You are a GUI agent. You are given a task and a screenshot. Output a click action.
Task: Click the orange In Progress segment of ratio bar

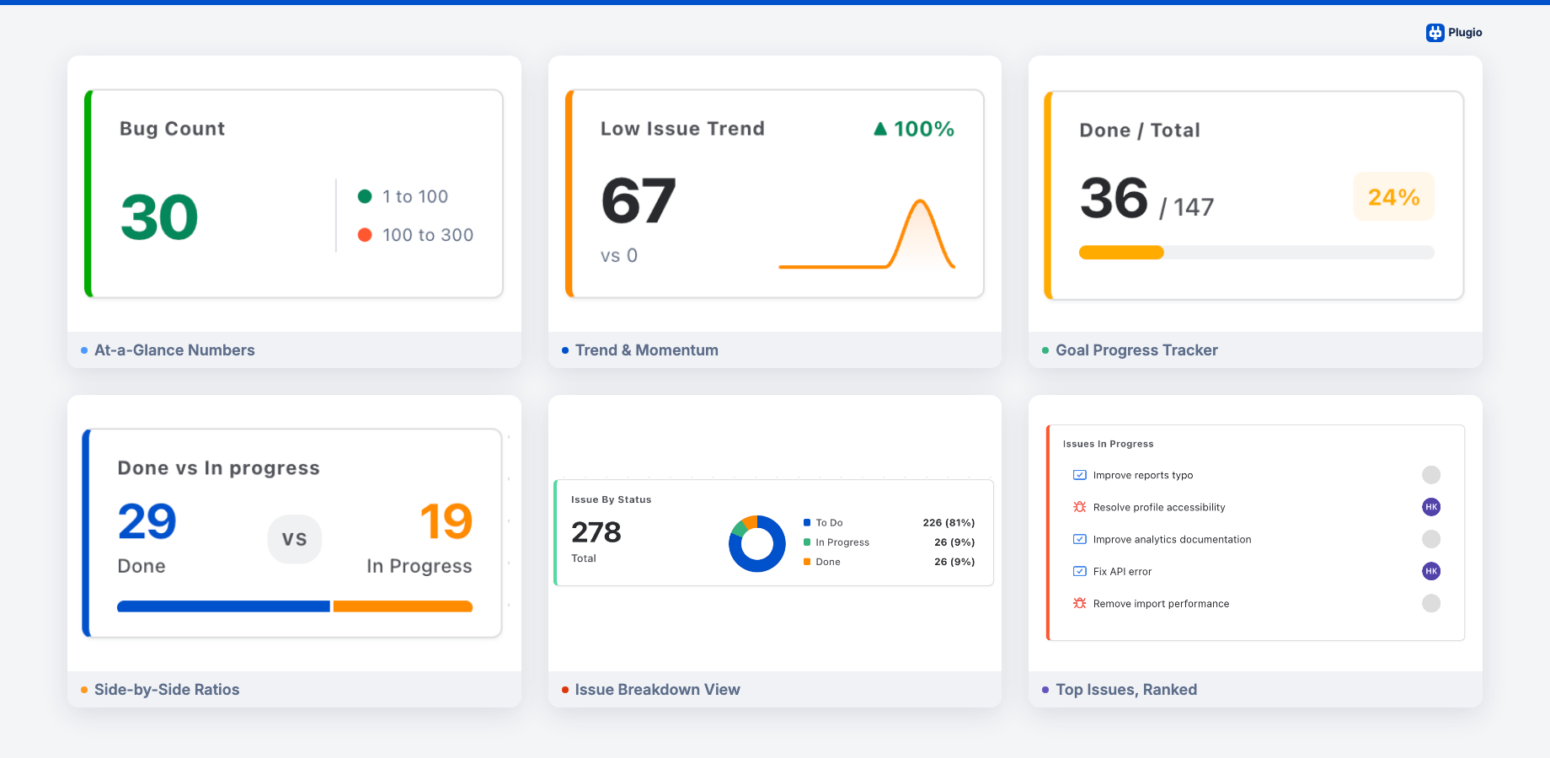click(403, 606)
